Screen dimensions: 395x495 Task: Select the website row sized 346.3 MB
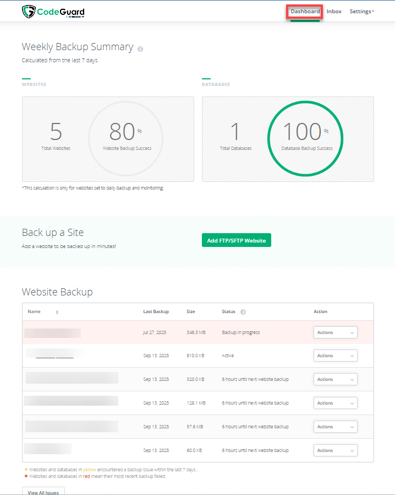(195, 332)
